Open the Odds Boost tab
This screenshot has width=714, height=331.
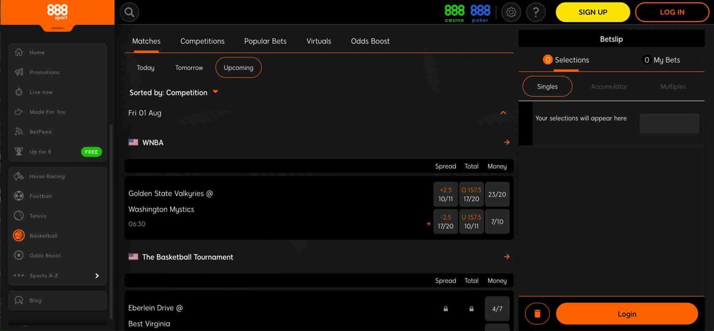371,41
